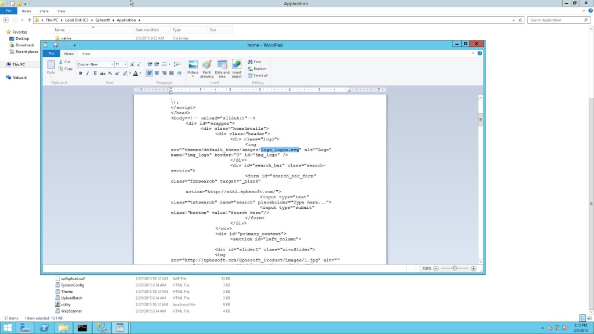Toggle italic formatting
Image resolution: width=594 pixels, height=334 pixels.
tap(88, 74)
